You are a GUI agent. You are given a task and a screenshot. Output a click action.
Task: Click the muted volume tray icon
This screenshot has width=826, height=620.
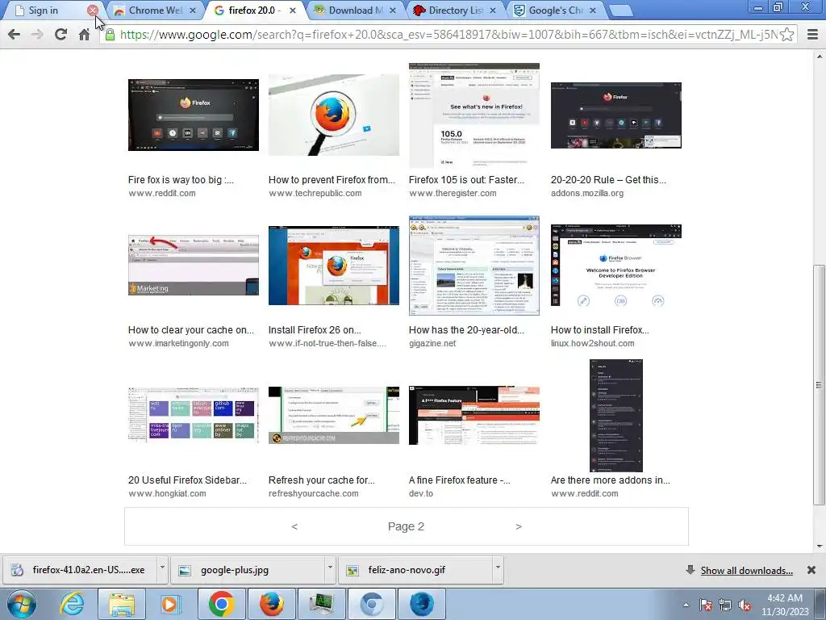pos(745,605)
